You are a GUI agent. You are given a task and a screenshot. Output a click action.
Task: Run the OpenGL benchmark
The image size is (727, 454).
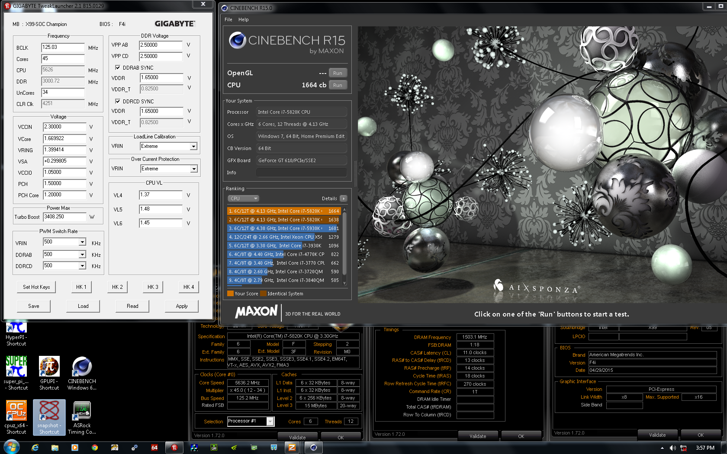(x=338, y=73)
